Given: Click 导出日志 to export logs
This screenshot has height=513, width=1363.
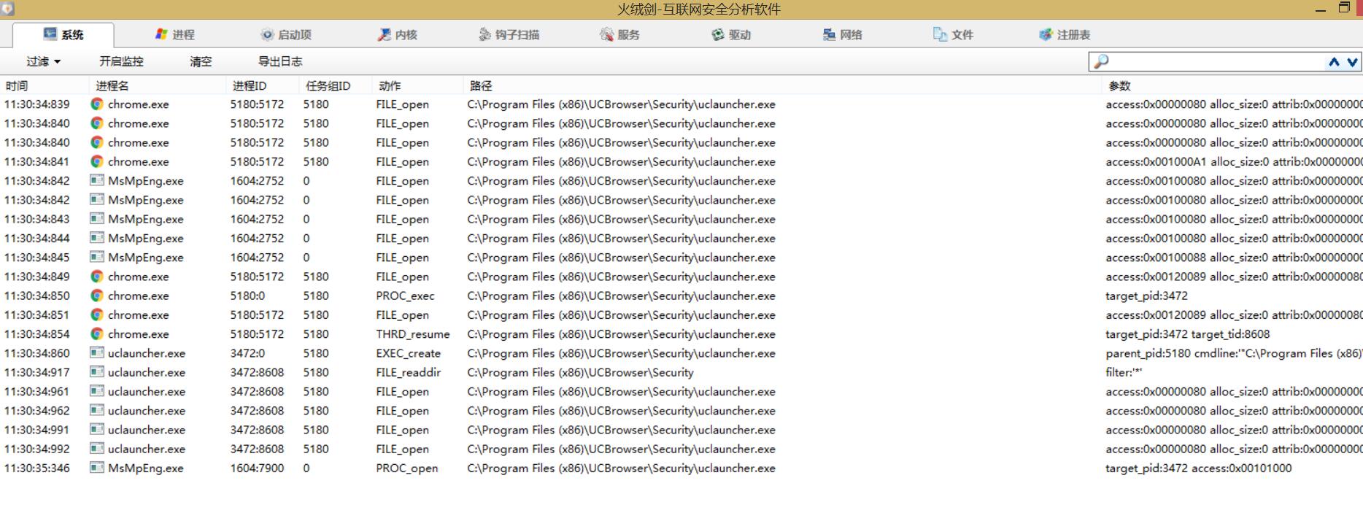Looking at the screenshot, I should [280, 61].
